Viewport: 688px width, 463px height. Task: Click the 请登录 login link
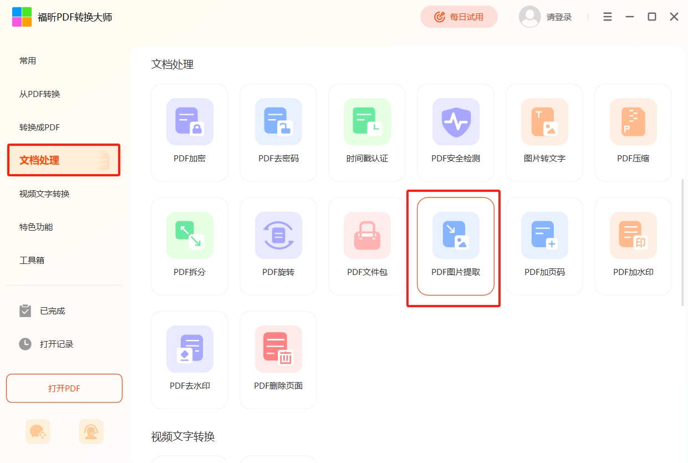coord(559,17)
